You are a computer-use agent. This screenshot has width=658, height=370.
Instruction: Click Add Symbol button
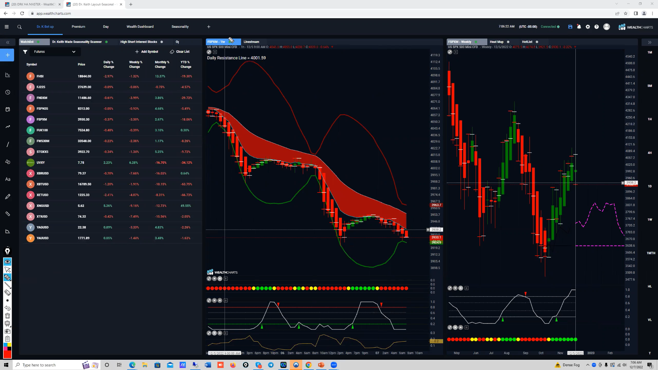[147, 52]
